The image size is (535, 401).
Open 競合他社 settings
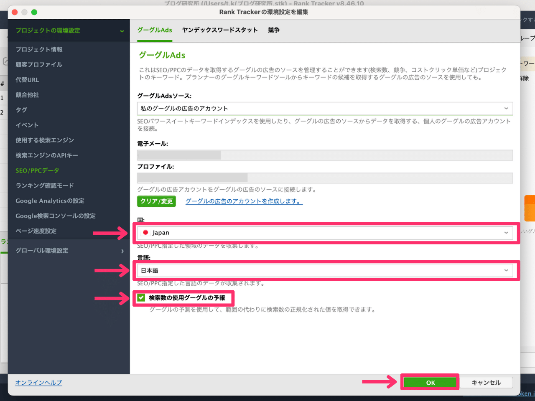27,95
